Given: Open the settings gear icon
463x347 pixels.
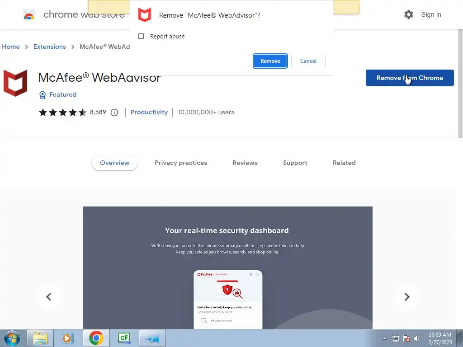Looking at the screenshot, I should click(409, 14).
